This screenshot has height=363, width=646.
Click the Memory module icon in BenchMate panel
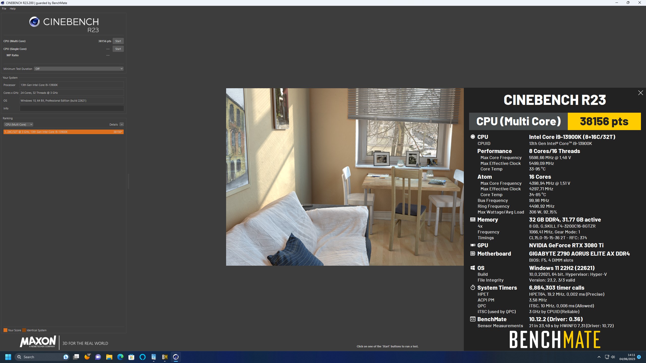click(473, 219)
